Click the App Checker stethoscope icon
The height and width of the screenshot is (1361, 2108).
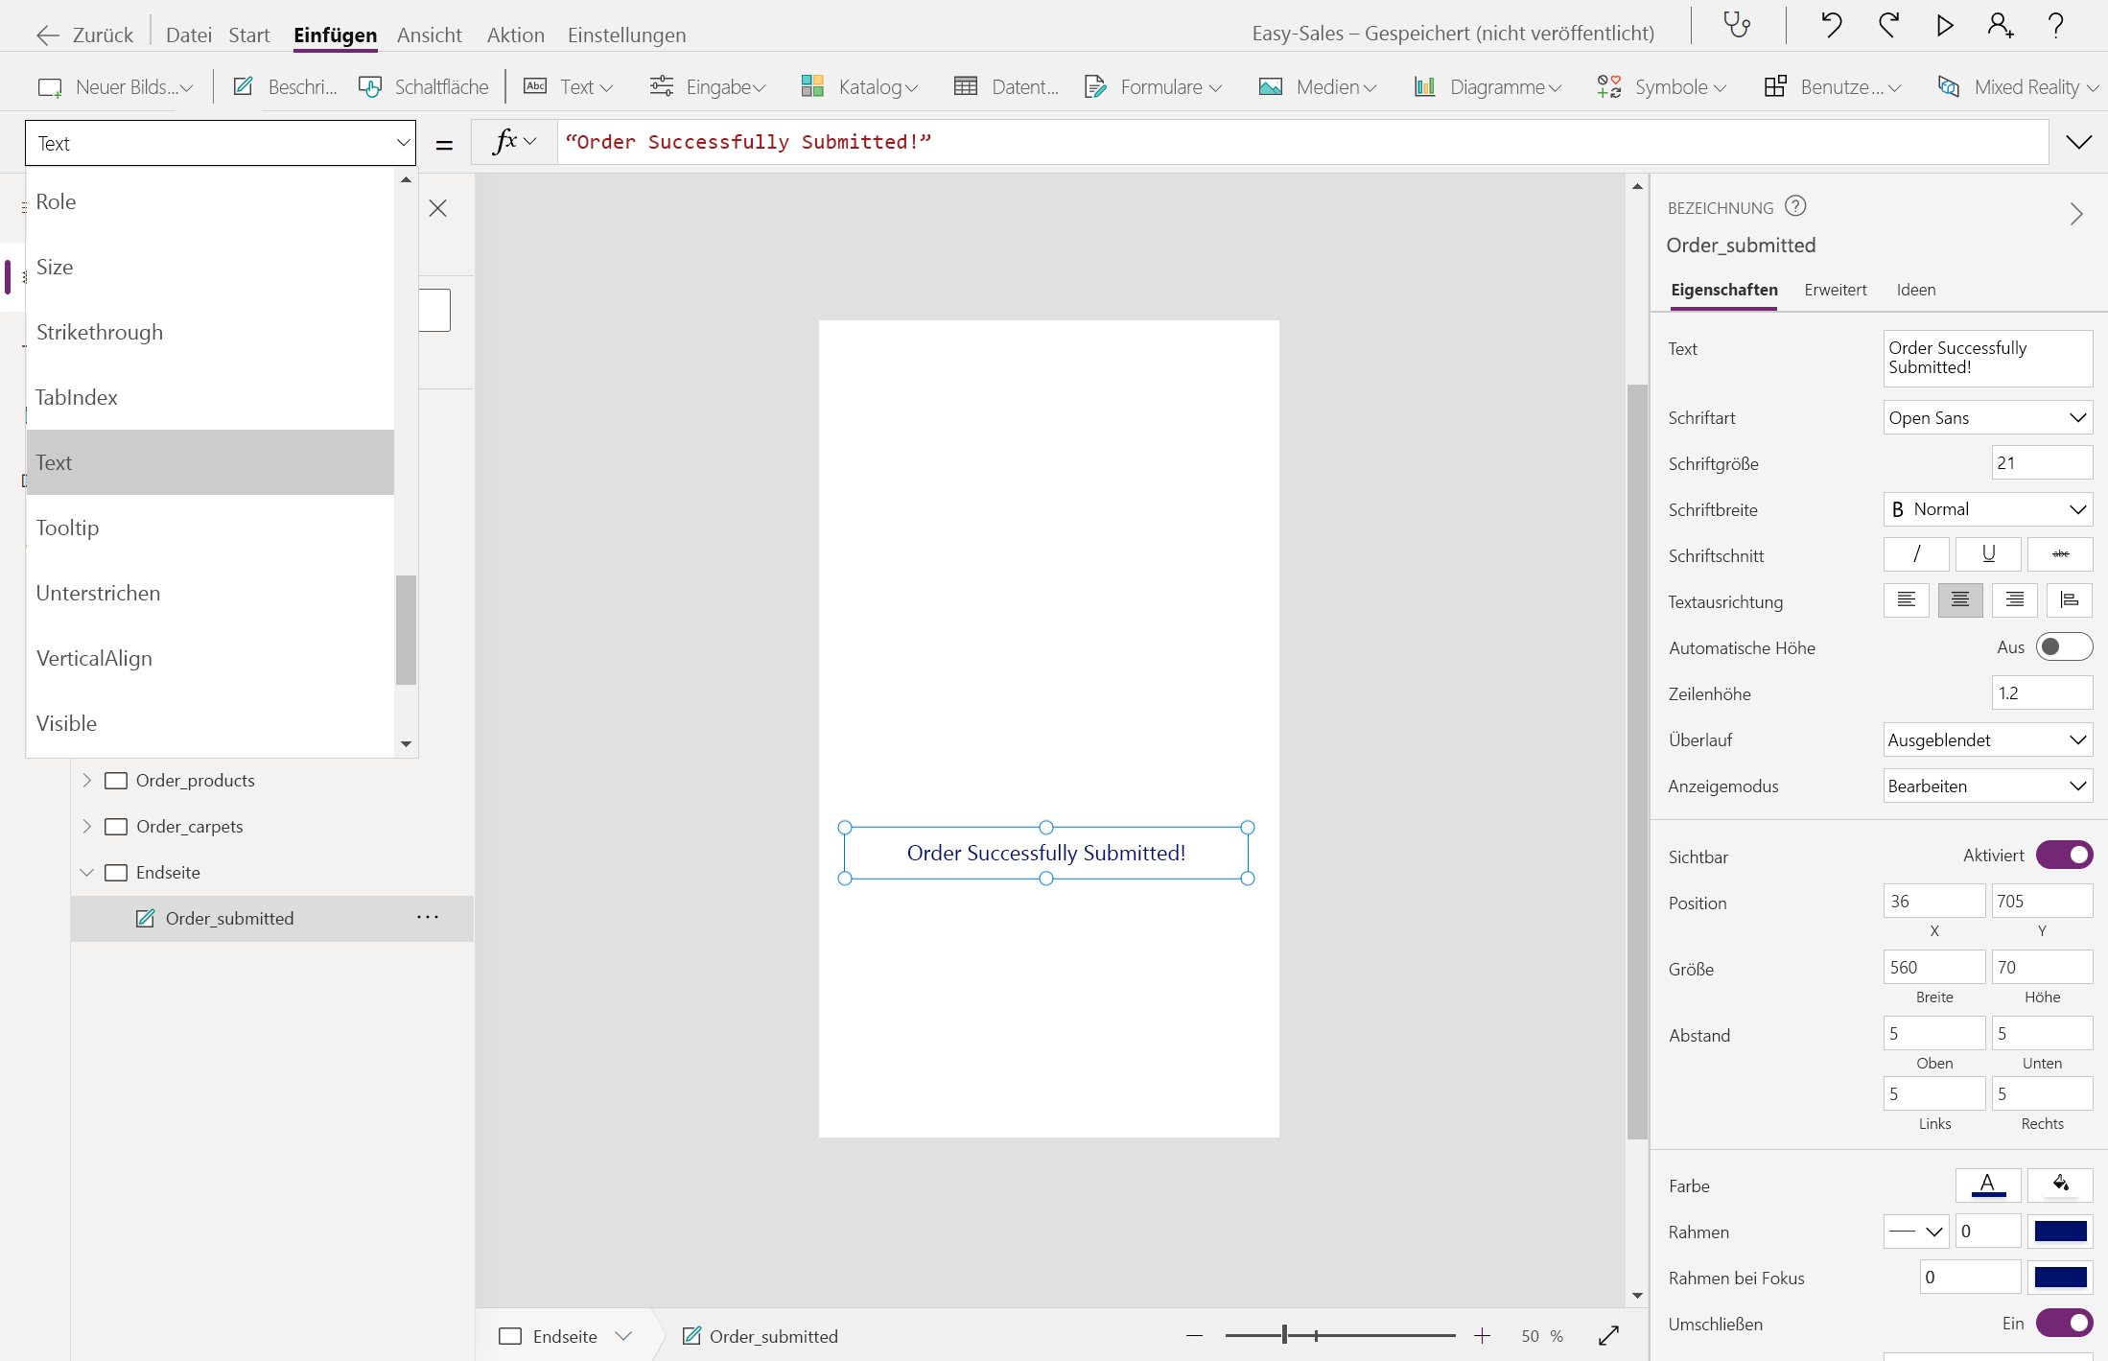point(1737,26)
